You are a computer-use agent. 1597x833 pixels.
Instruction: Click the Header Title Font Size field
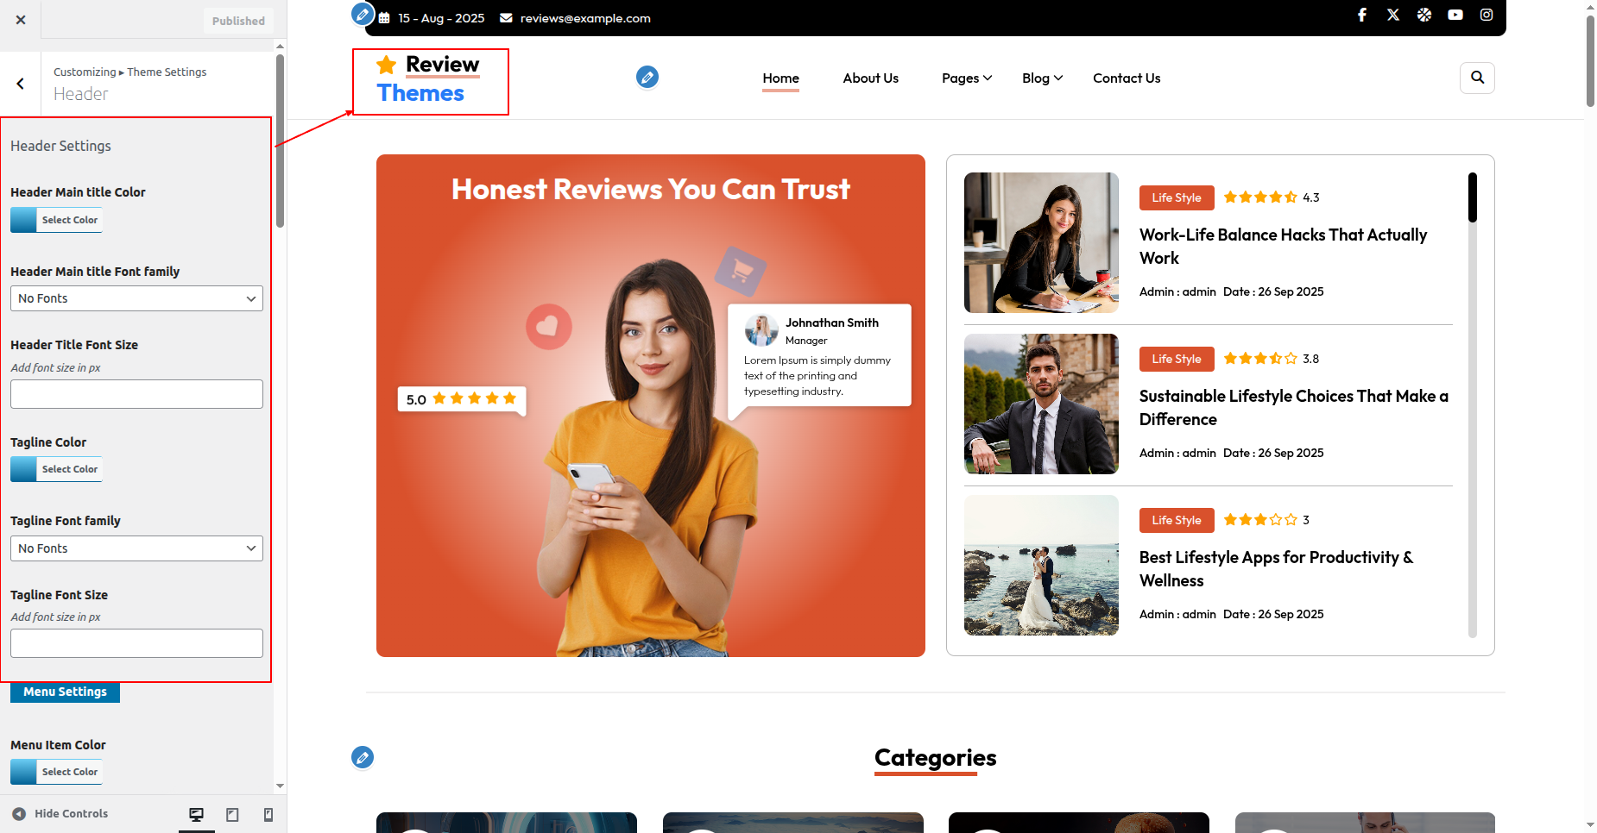point(136,394)
